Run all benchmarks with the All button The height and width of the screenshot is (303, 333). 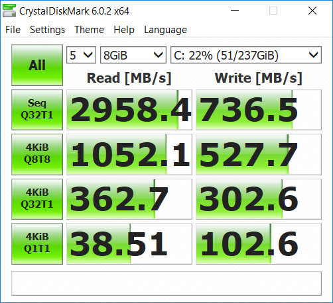tap(37, 65)
